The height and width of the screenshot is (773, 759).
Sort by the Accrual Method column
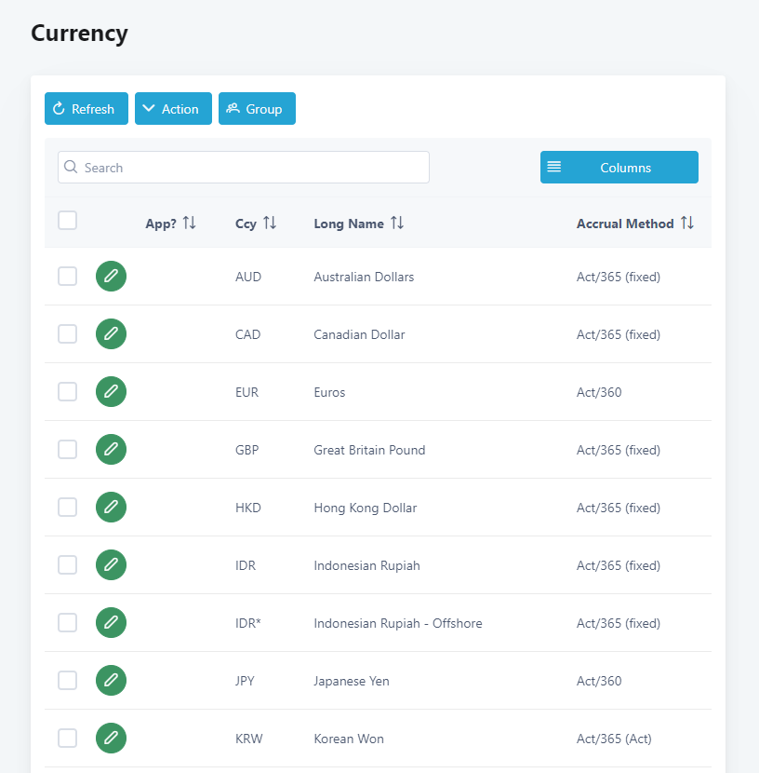click(x=686, y=224)
